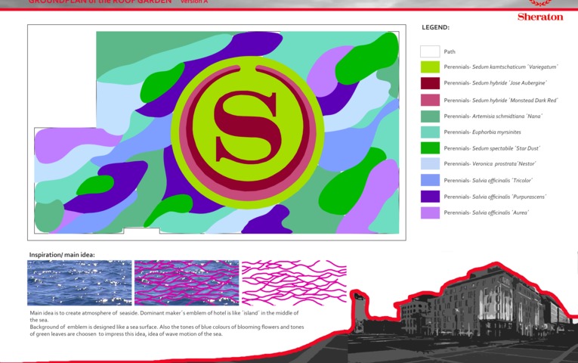Click the 'Main idea is to create atmosphere' paragraph
This screenshot has height=363, width=578.
point(165,316)
